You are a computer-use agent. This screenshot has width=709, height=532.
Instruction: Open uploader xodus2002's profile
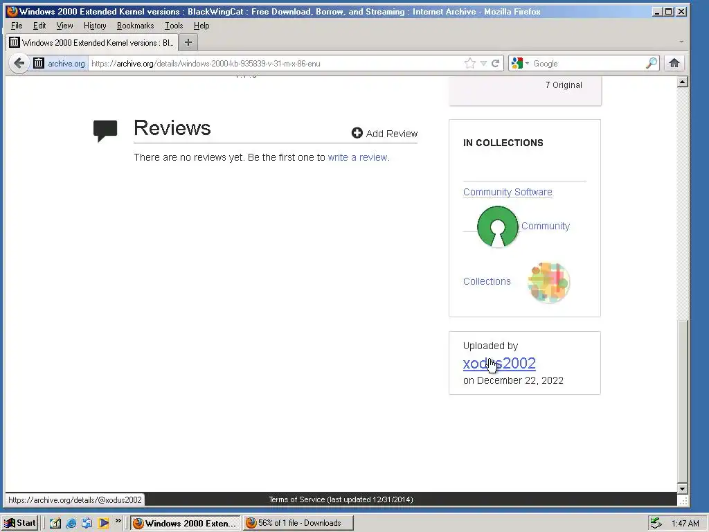499,363
